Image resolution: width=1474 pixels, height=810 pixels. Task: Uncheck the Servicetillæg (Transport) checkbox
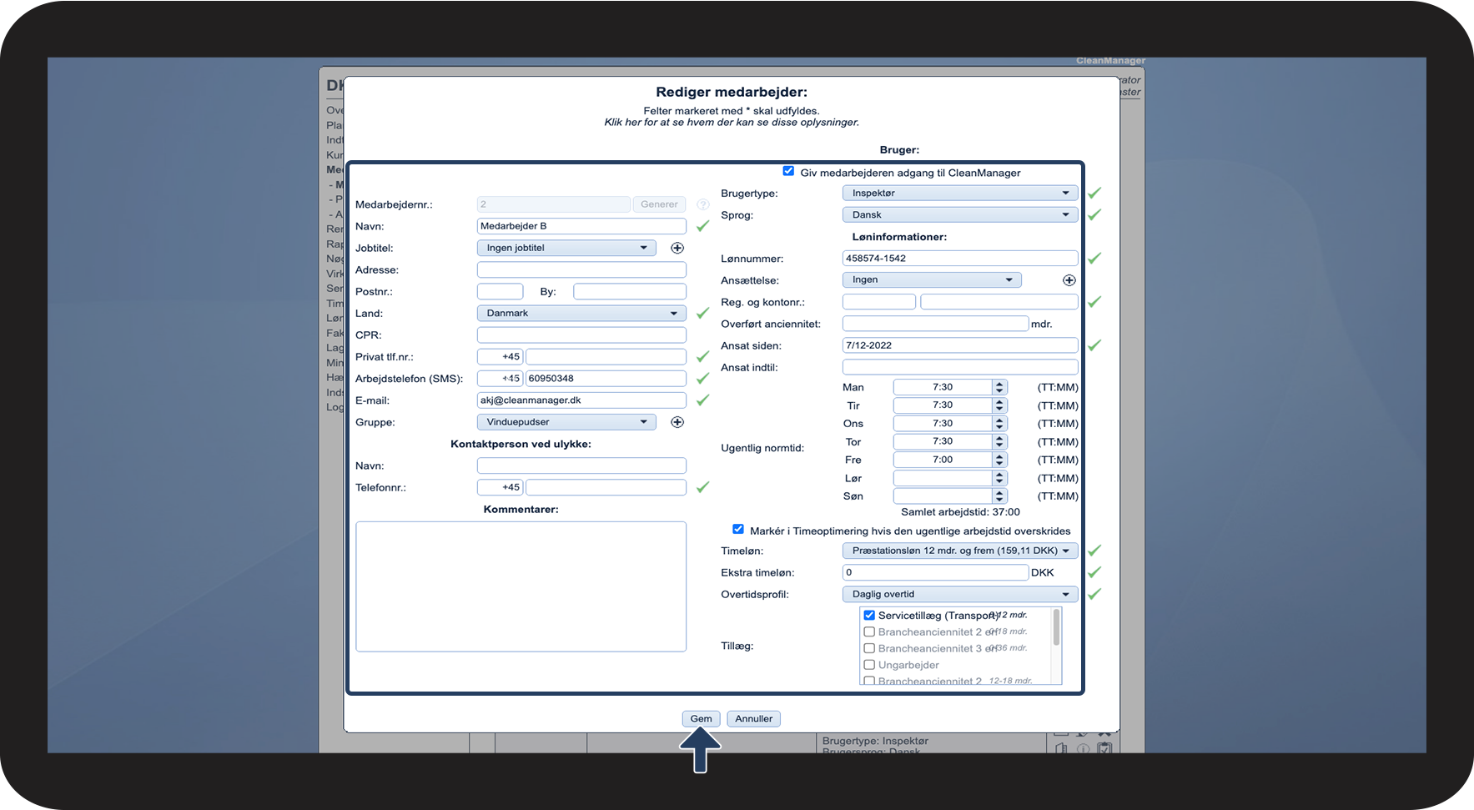tap(869, 616)
